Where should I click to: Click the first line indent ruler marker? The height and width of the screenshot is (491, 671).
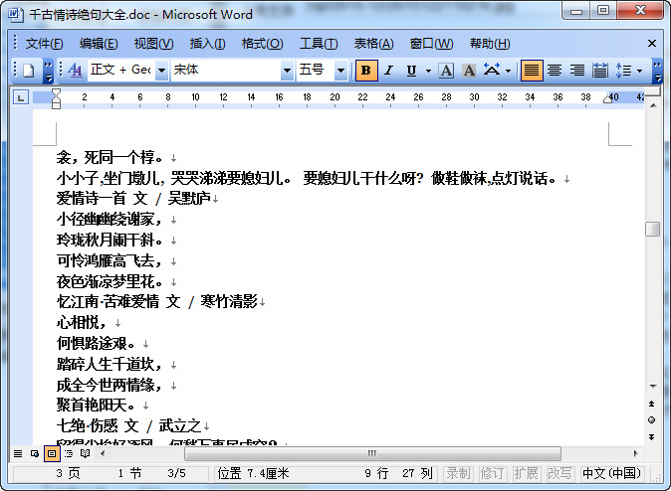pos(56,92)
